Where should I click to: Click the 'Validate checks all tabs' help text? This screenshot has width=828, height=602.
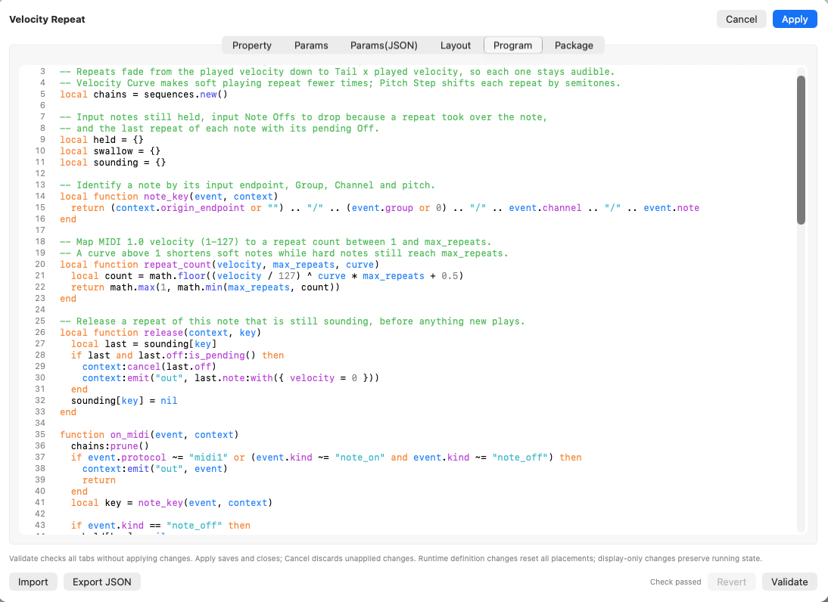(x=385, y=558)
